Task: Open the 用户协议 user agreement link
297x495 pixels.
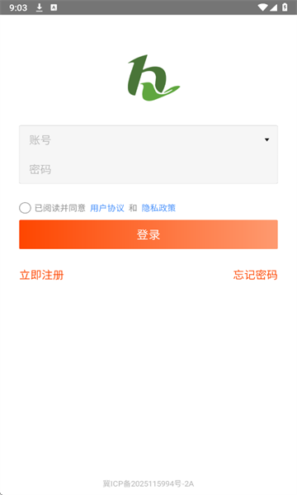Action: (107, 208)
